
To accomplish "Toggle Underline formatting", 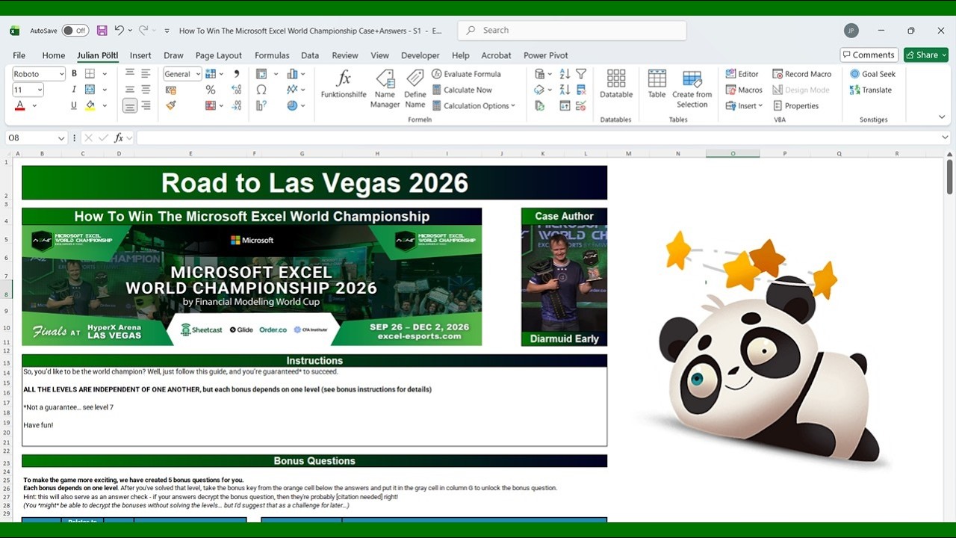I will click(x=74, y=105).
